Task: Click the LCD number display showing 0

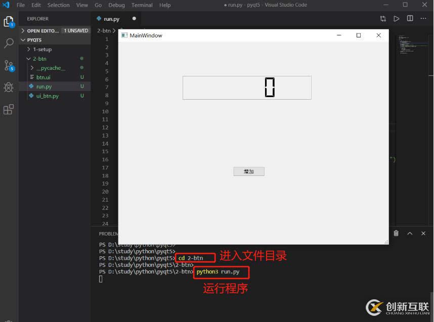Action: pyautogui.click(x=247, y=87)
